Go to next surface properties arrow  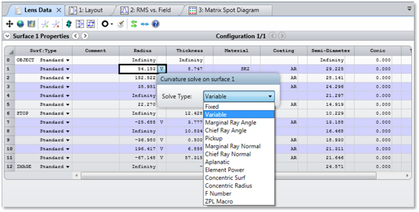click(85, 36)
